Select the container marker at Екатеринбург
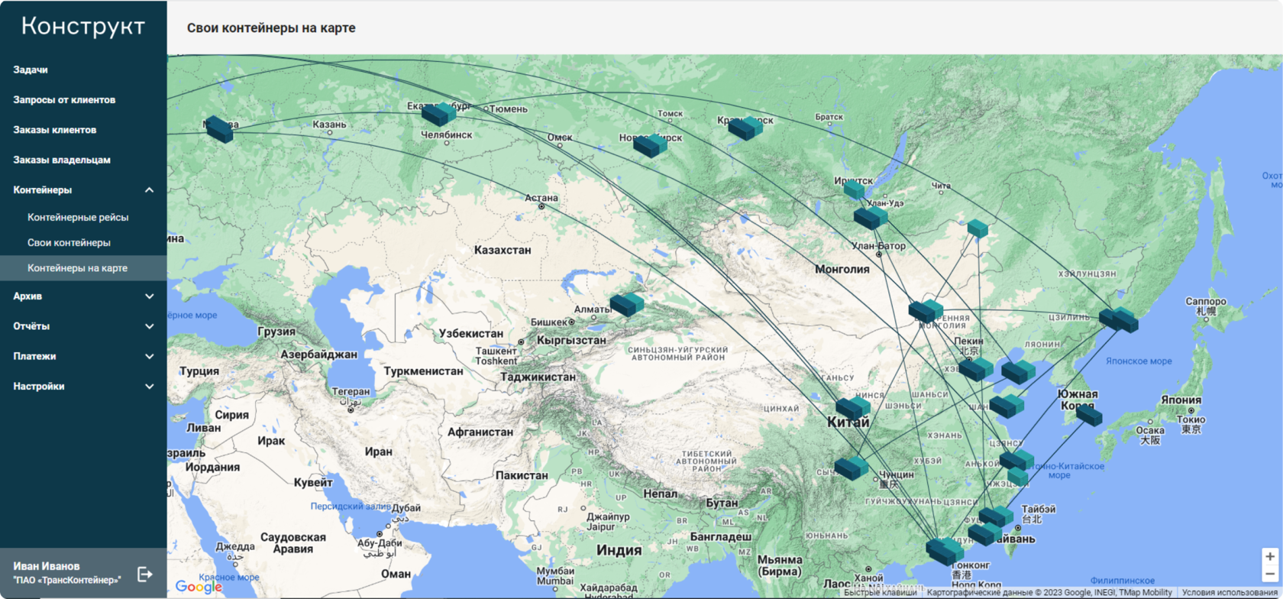Viewport: 1283px width, 599px height. 438,114
